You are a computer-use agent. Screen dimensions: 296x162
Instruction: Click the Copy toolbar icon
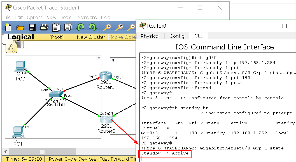(56, 27)
